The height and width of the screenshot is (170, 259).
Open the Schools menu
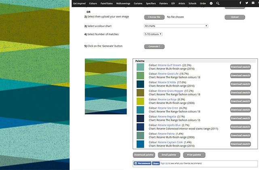pos(193,4)
